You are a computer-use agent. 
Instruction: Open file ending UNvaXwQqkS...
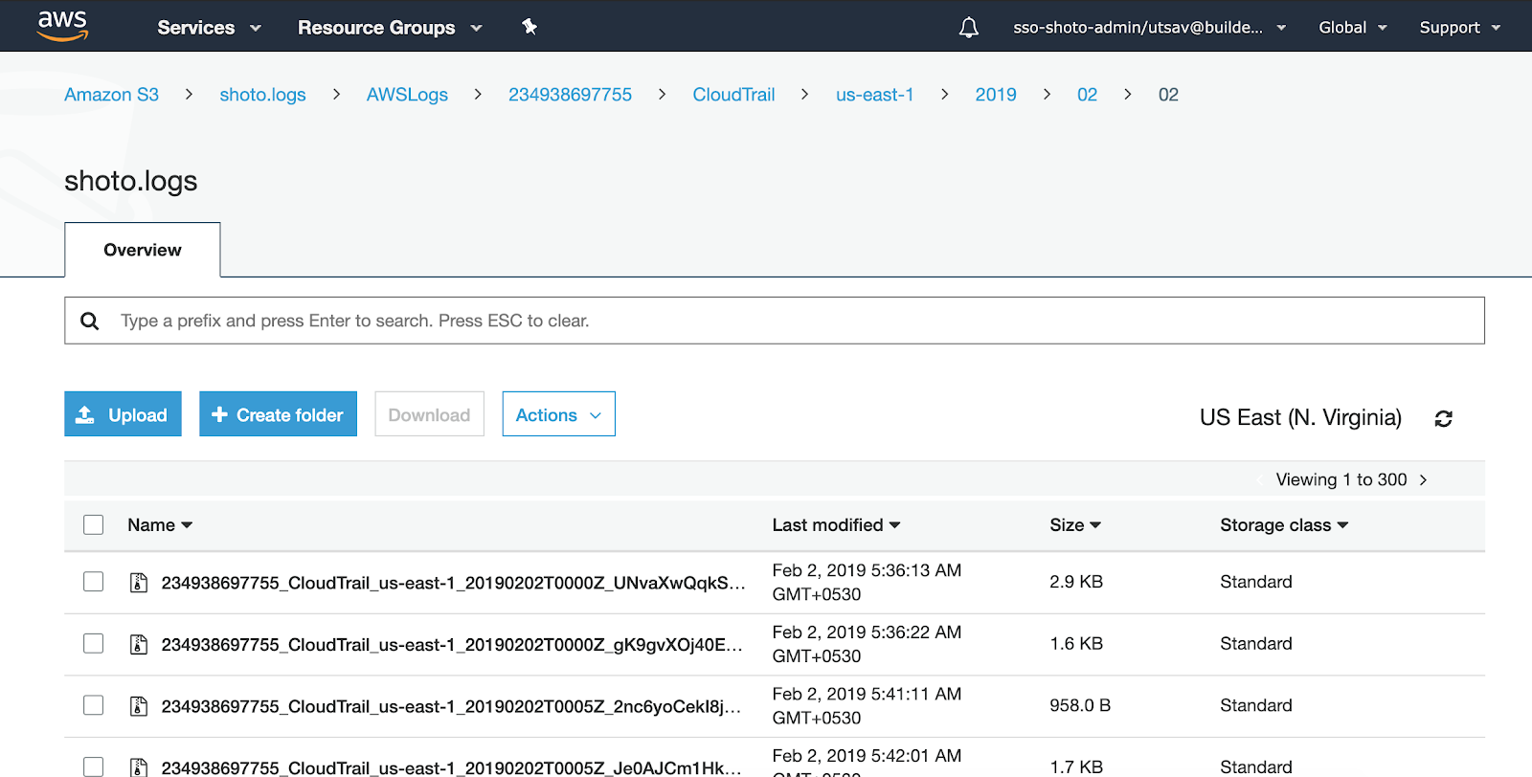[x=453, y=583]
